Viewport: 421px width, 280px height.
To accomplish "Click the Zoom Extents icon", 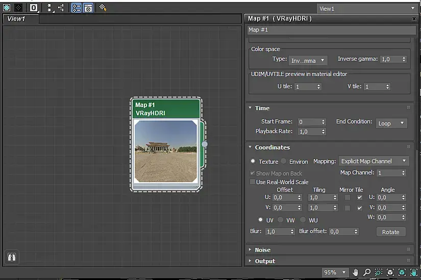I will [x=390, y=273].
